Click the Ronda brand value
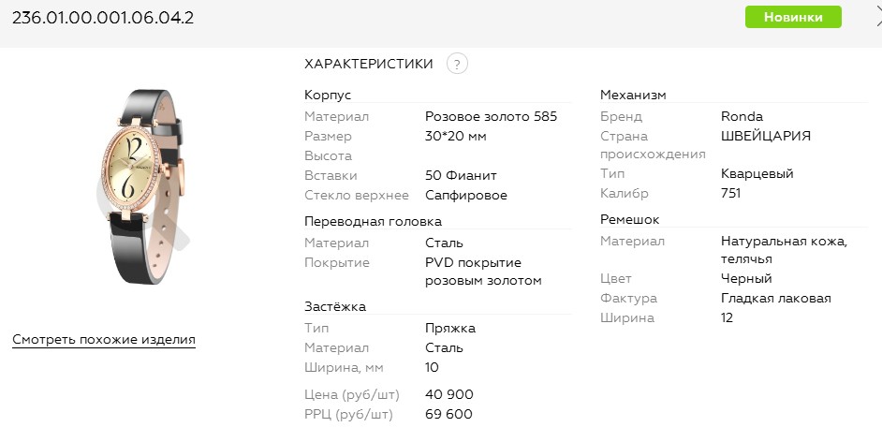882x442 pixels. (x=742, y=117)
